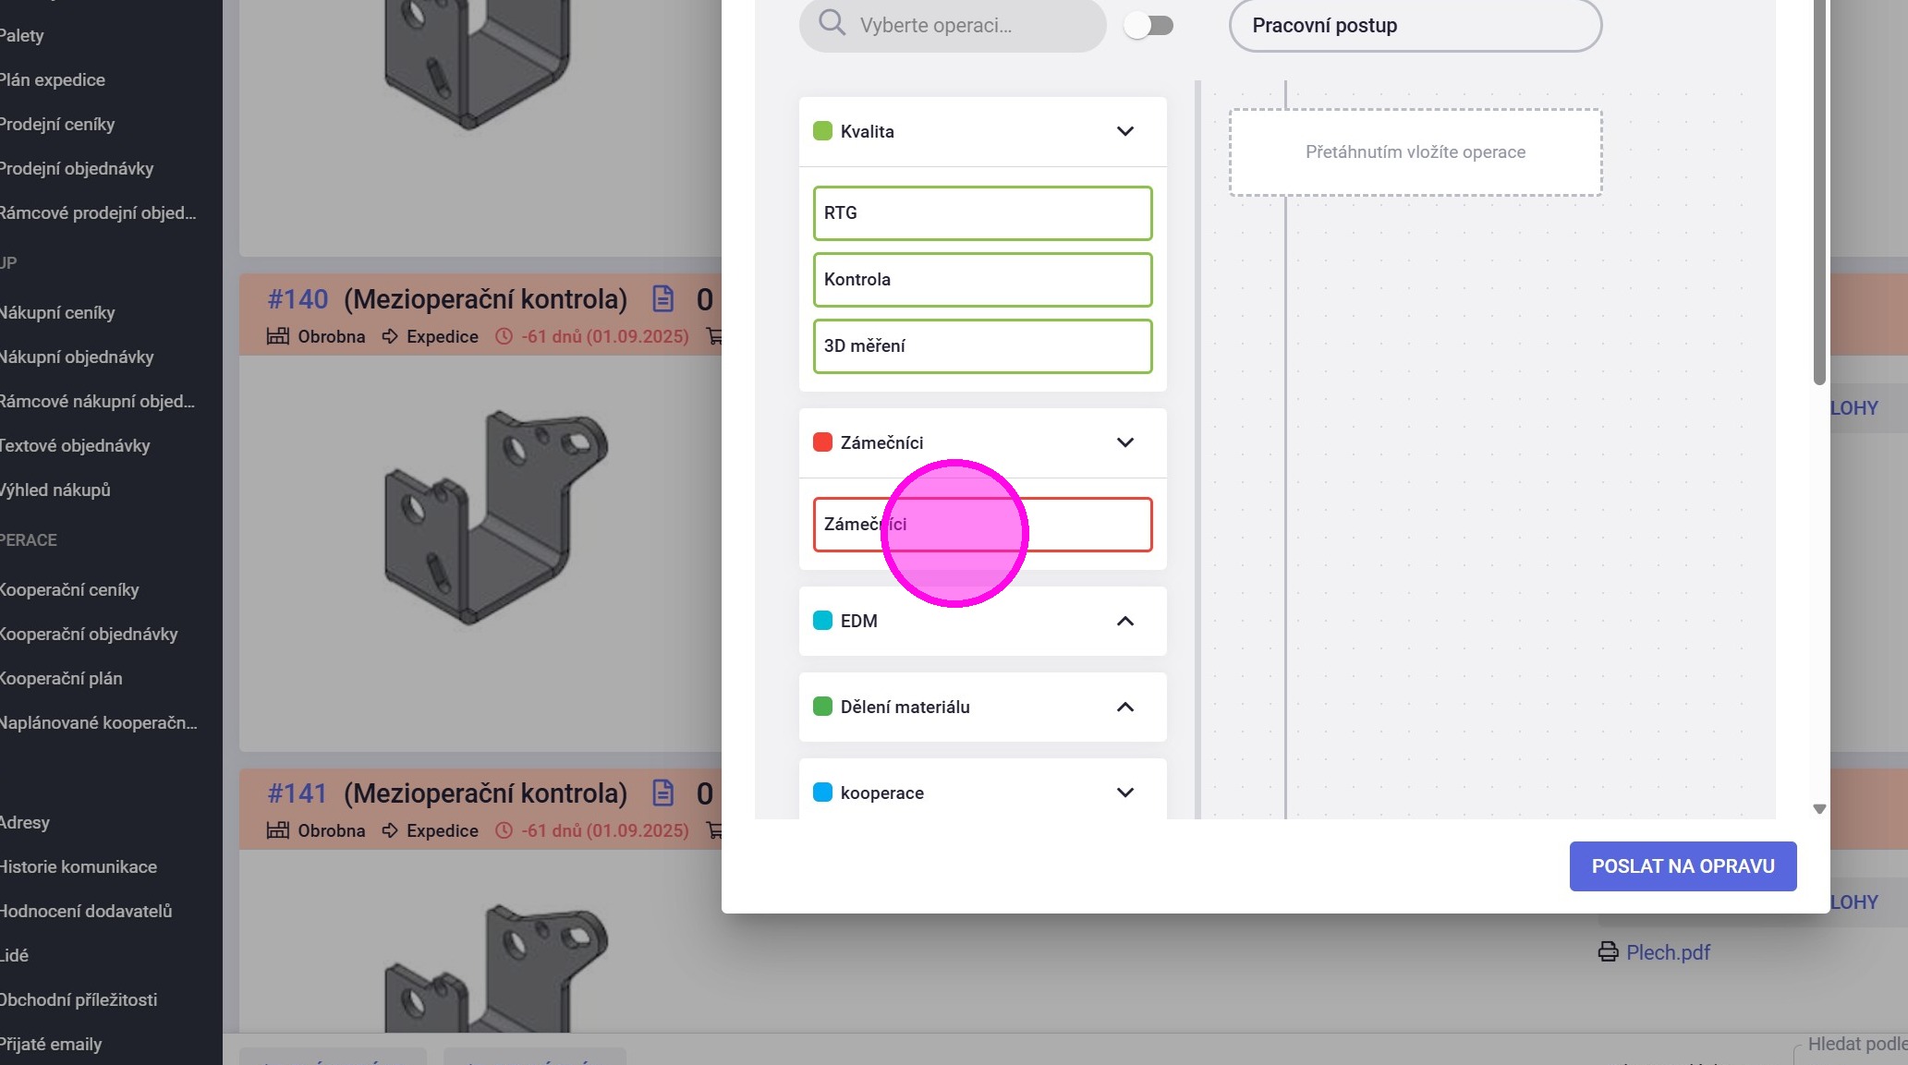Screen dimensions: 1908x1065
Task: Click Expedice arrow icon on order #141
Action: point(390,830)
